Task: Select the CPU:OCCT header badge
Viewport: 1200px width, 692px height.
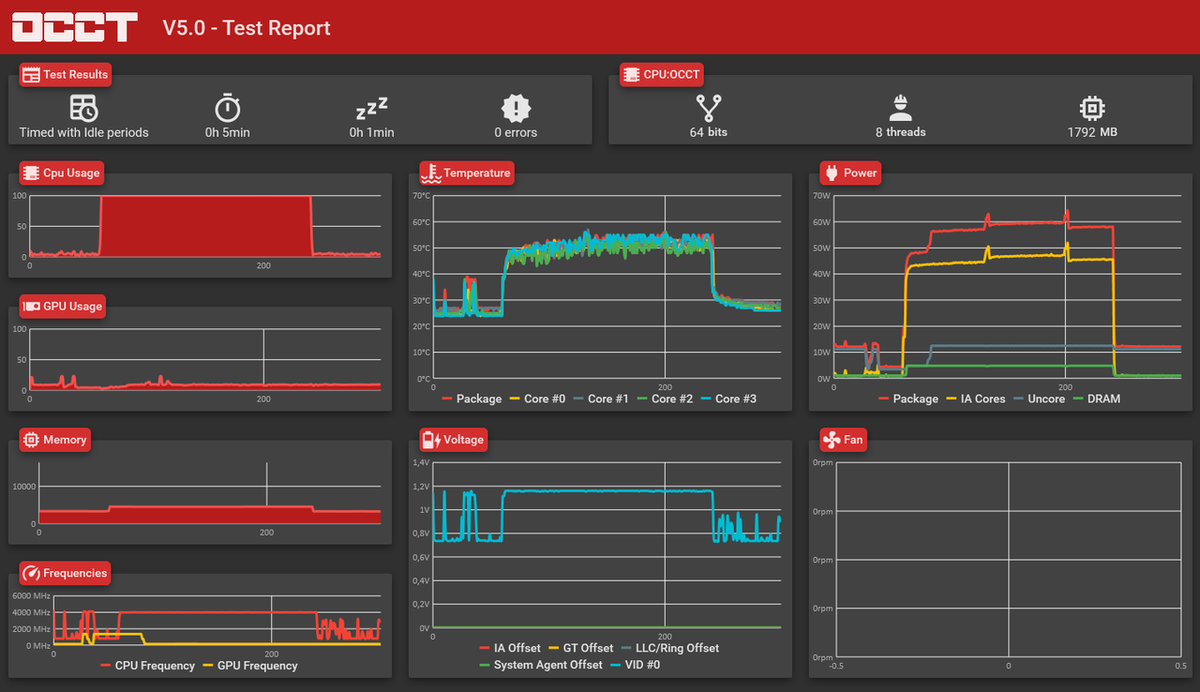Action: tap(661, 74)
